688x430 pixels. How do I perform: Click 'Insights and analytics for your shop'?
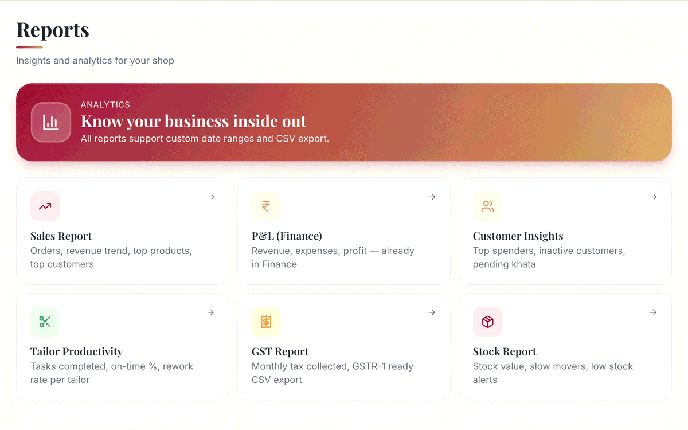(x=95, y=61)
